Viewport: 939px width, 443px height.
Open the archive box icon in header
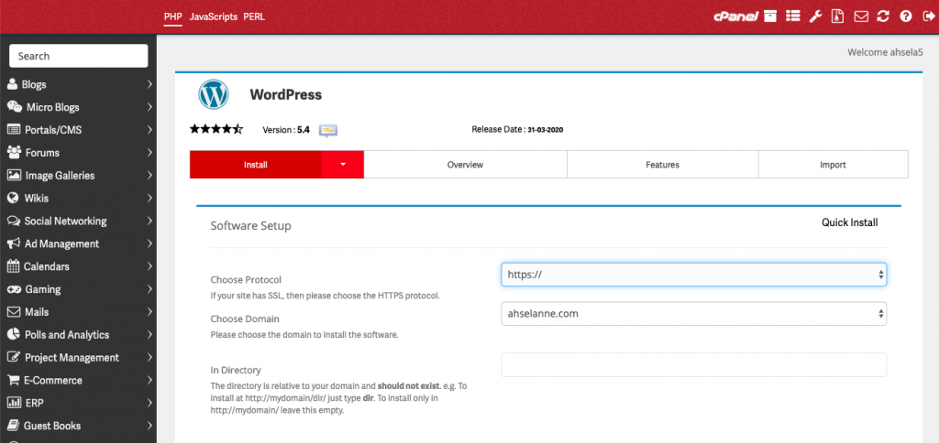coord(770,16)
